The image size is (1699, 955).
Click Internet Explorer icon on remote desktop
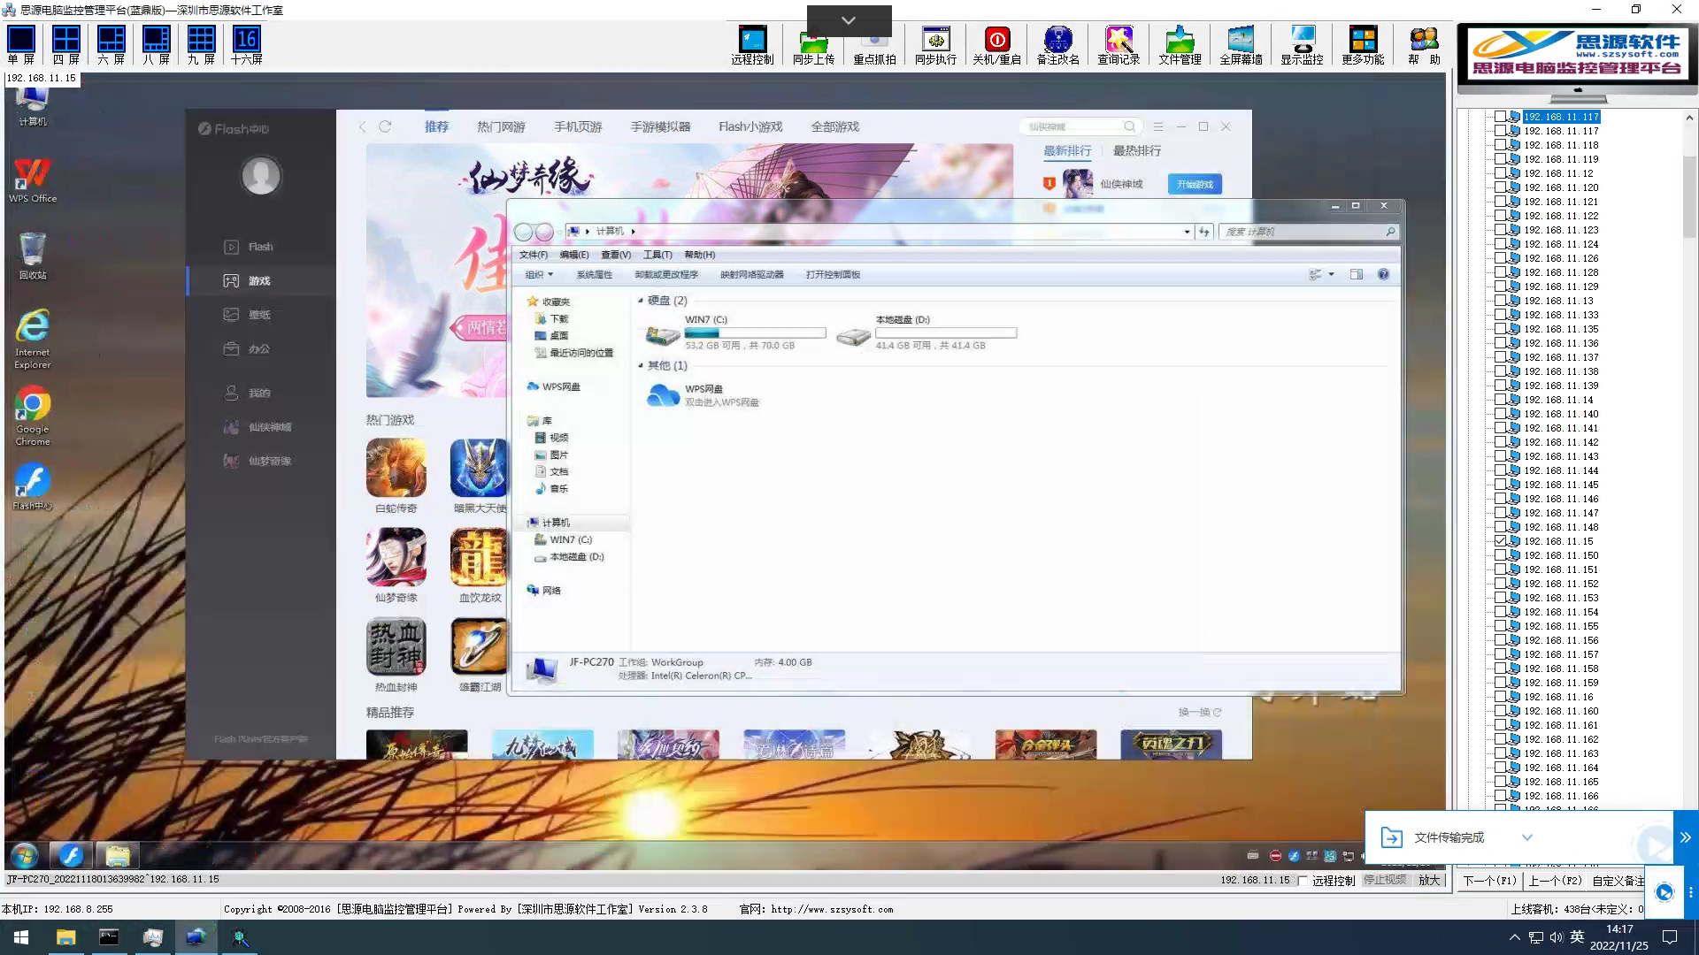tap(32, 339)
